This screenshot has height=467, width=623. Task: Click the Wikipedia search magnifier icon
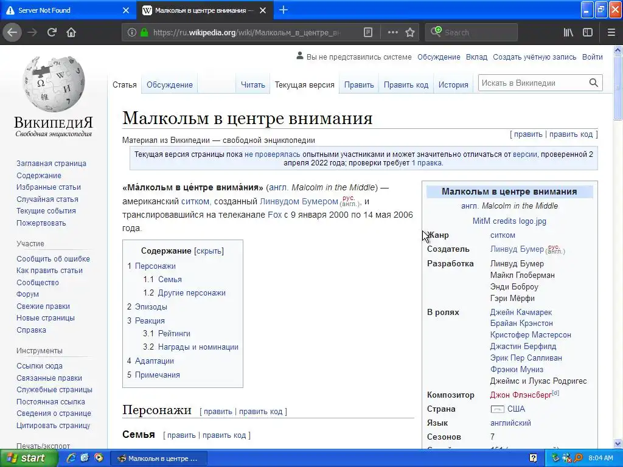[x=594, y=83]
